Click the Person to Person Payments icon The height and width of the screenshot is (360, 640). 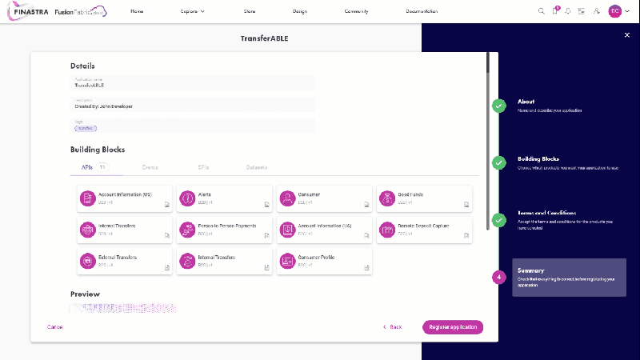tap(187, 230)
